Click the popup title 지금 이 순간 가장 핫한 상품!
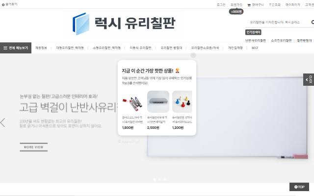 (148, 71)
